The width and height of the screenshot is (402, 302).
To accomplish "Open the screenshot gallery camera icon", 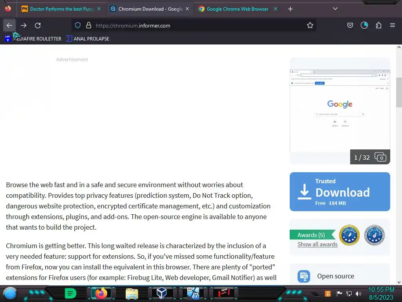I will coord(380,157).
